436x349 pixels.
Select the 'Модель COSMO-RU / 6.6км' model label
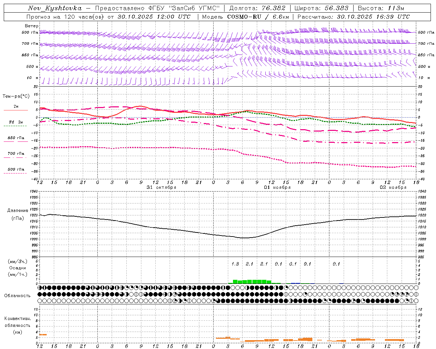[x=246, y=17]
